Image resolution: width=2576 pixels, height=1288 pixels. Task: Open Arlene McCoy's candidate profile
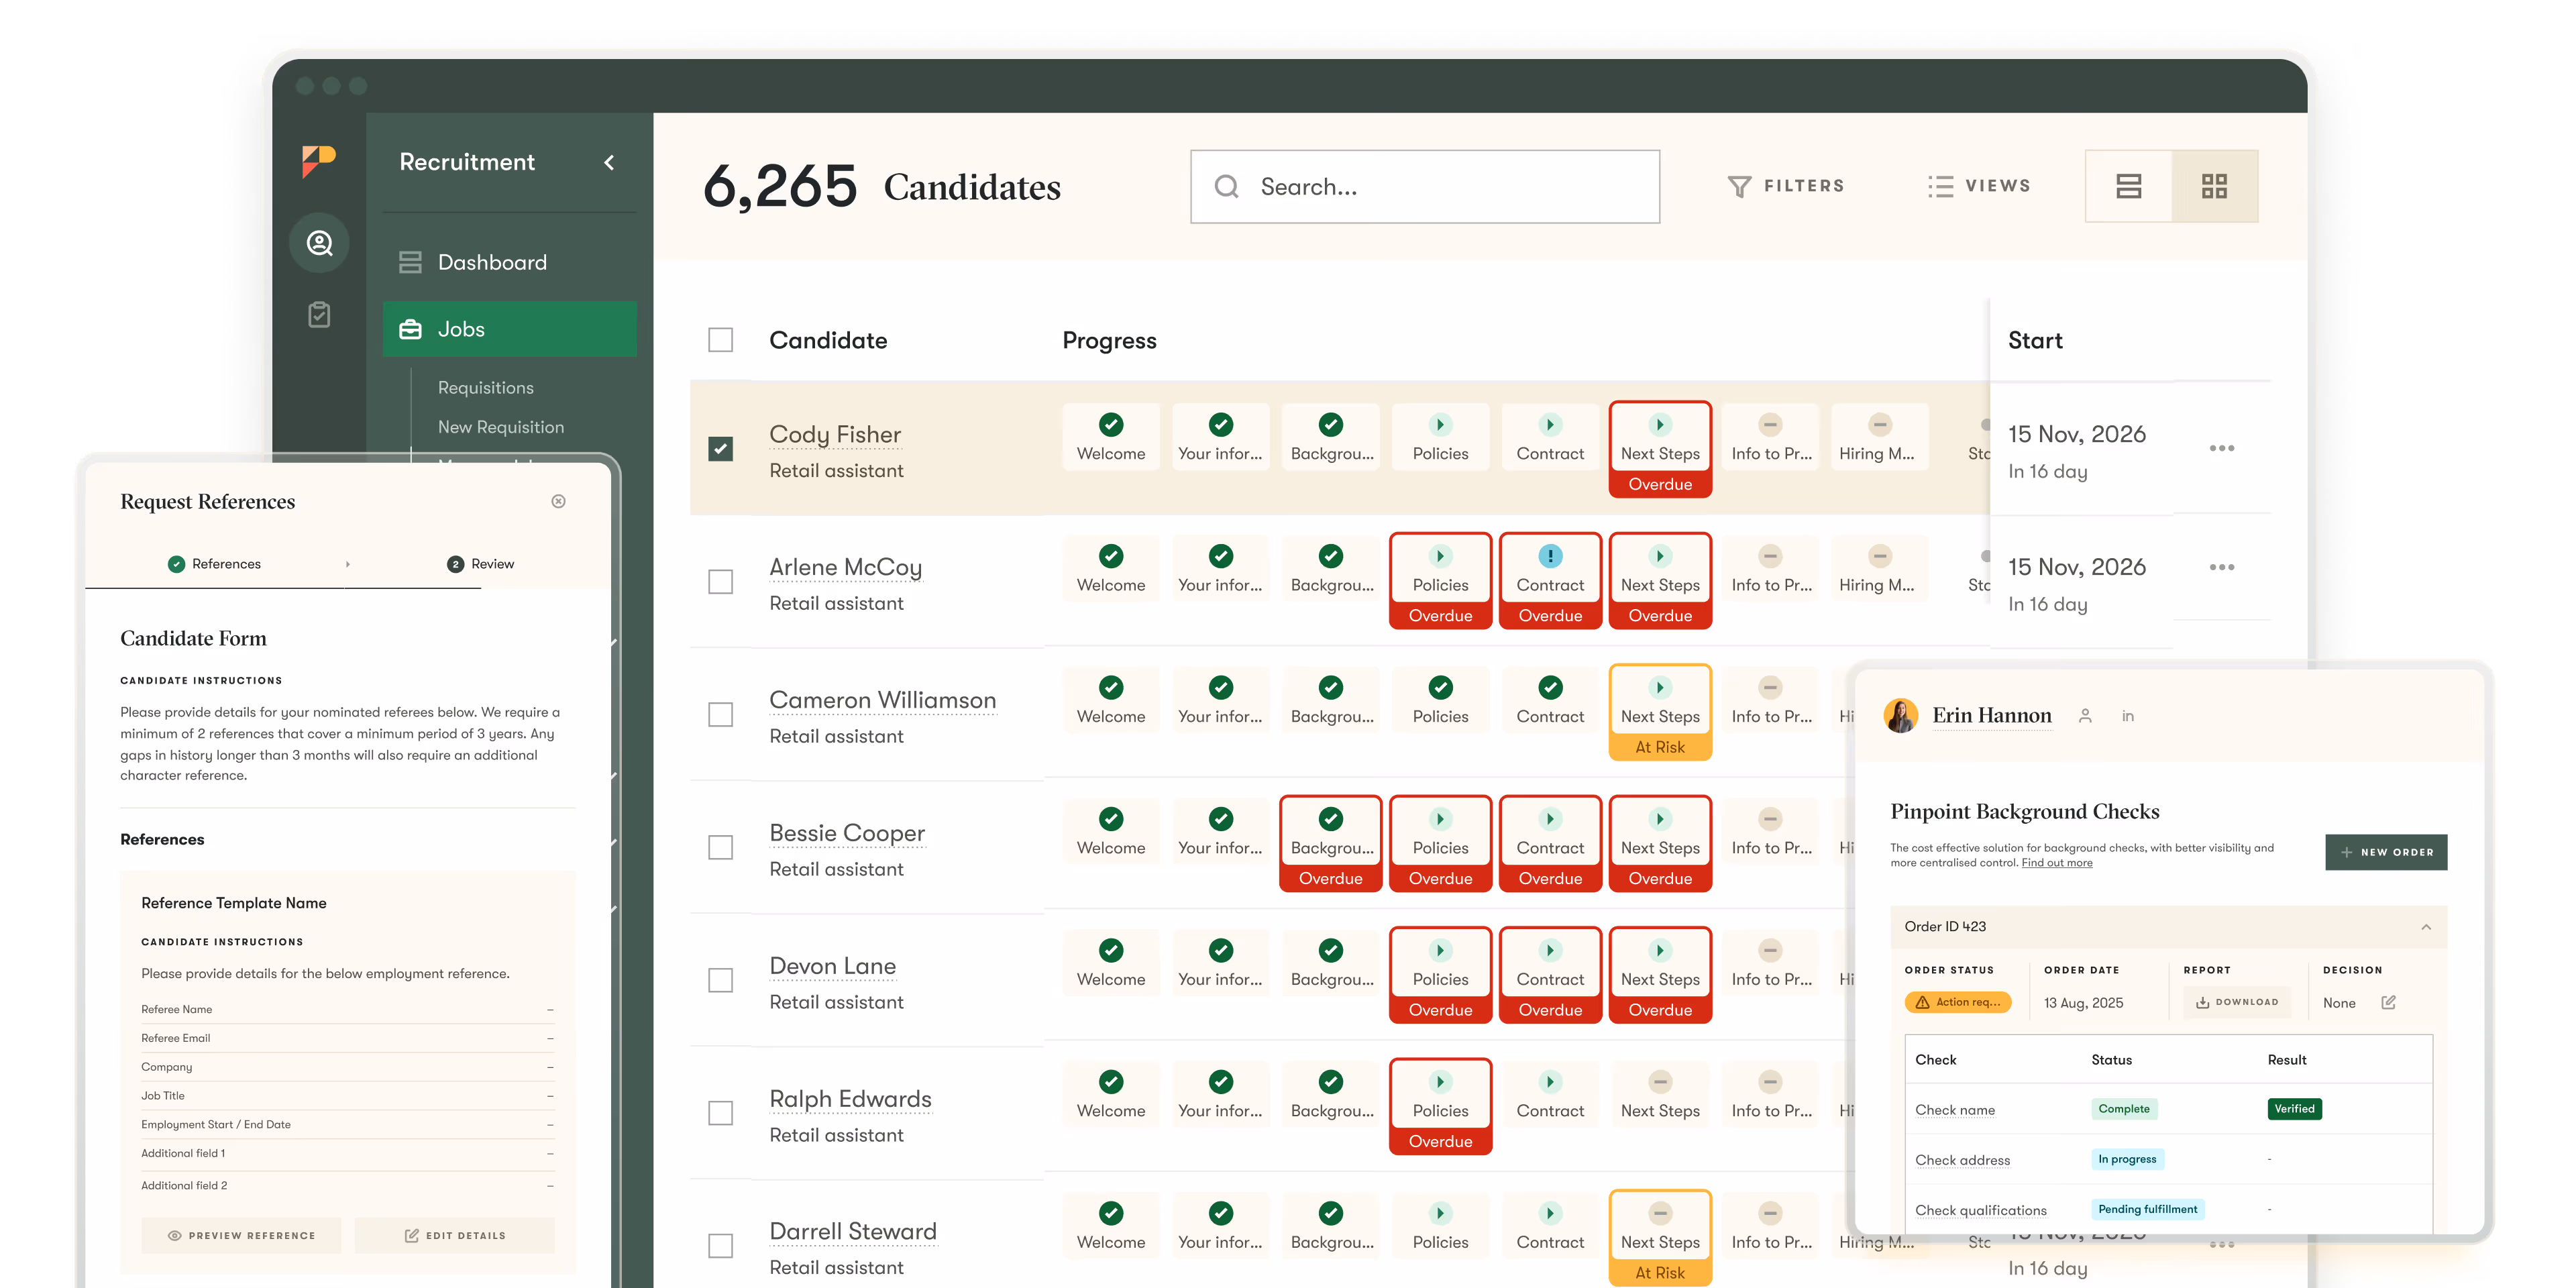click(x=845, y=568)
